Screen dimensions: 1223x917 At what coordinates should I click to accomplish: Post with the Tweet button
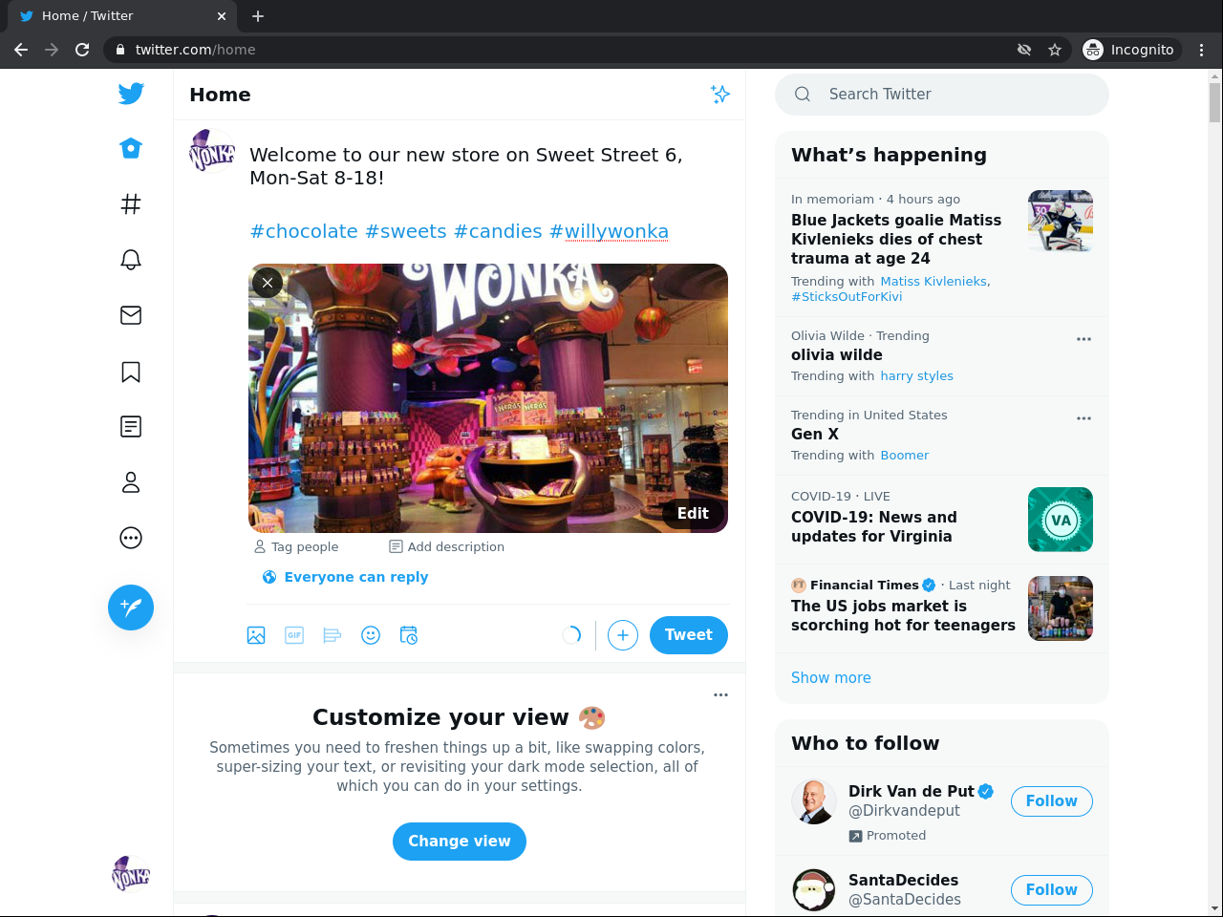[x=689, y=635]
